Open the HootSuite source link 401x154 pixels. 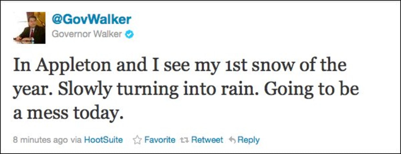[x=103, y=140]
